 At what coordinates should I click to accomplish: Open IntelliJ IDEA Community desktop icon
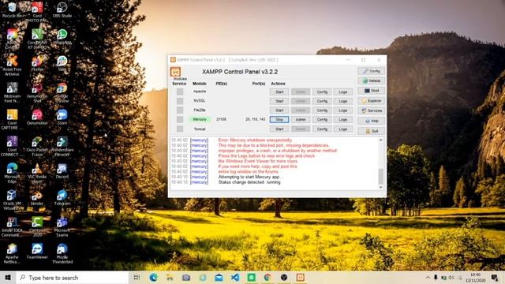tap(13, 227)
